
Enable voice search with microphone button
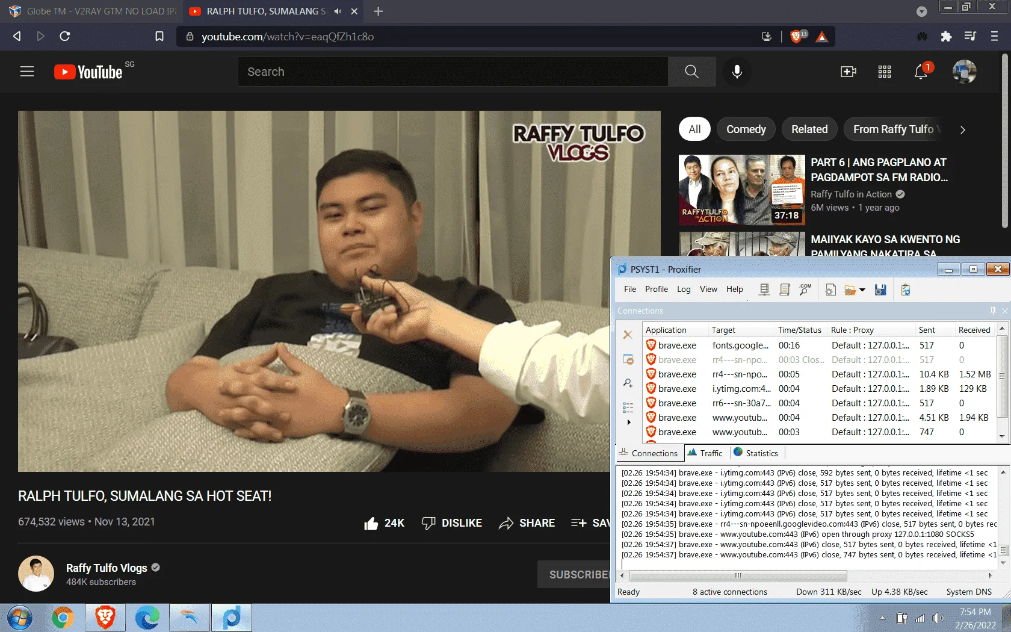737,72
